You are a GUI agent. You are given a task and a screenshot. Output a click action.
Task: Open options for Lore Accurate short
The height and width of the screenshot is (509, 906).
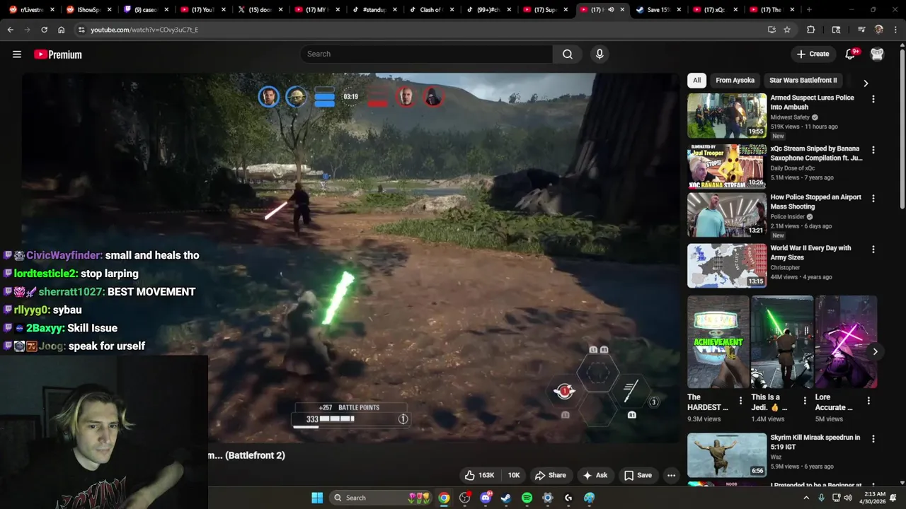pos(868,400)
